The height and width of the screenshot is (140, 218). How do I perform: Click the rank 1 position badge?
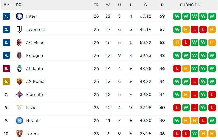6,16
